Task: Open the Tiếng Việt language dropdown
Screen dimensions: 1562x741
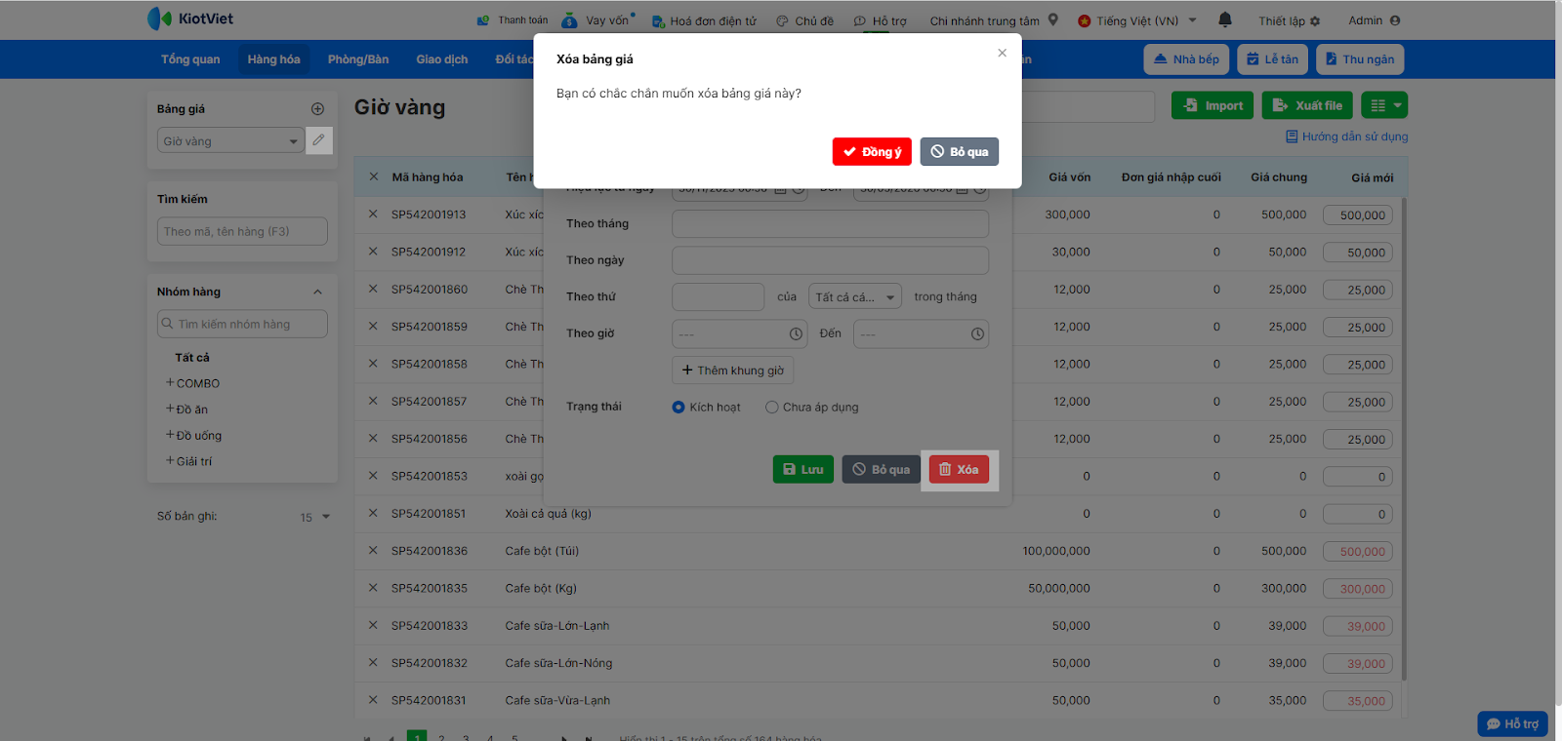Action: point(1137,20)
